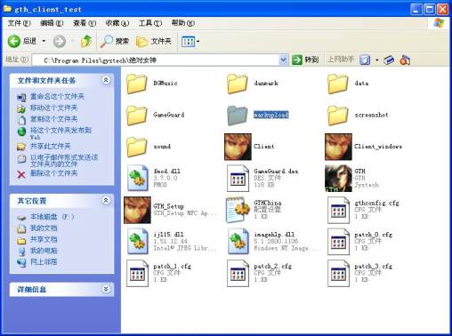Select the Client application icon
This screenshot has height=336, width=452.
coord(238,147)
